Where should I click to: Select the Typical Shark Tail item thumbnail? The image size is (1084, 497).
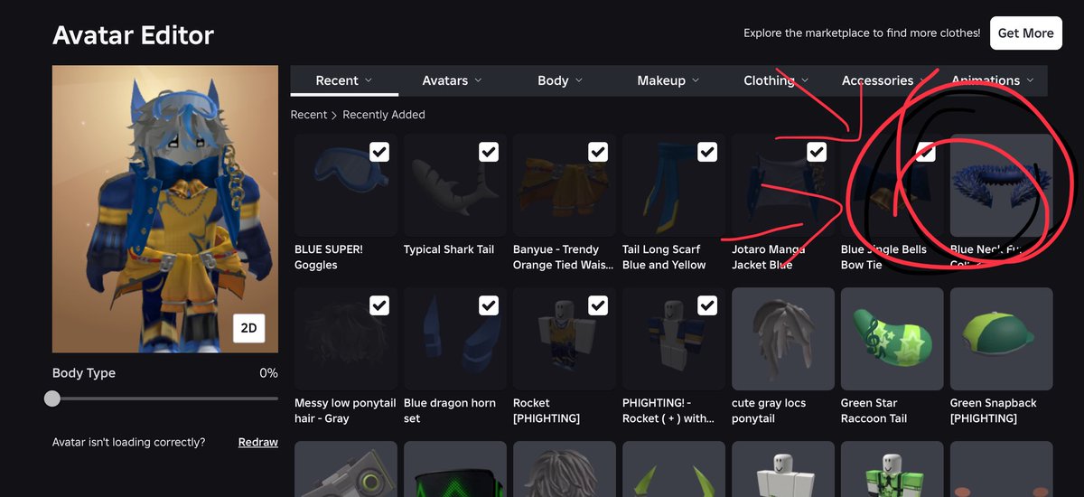(455, 185)
